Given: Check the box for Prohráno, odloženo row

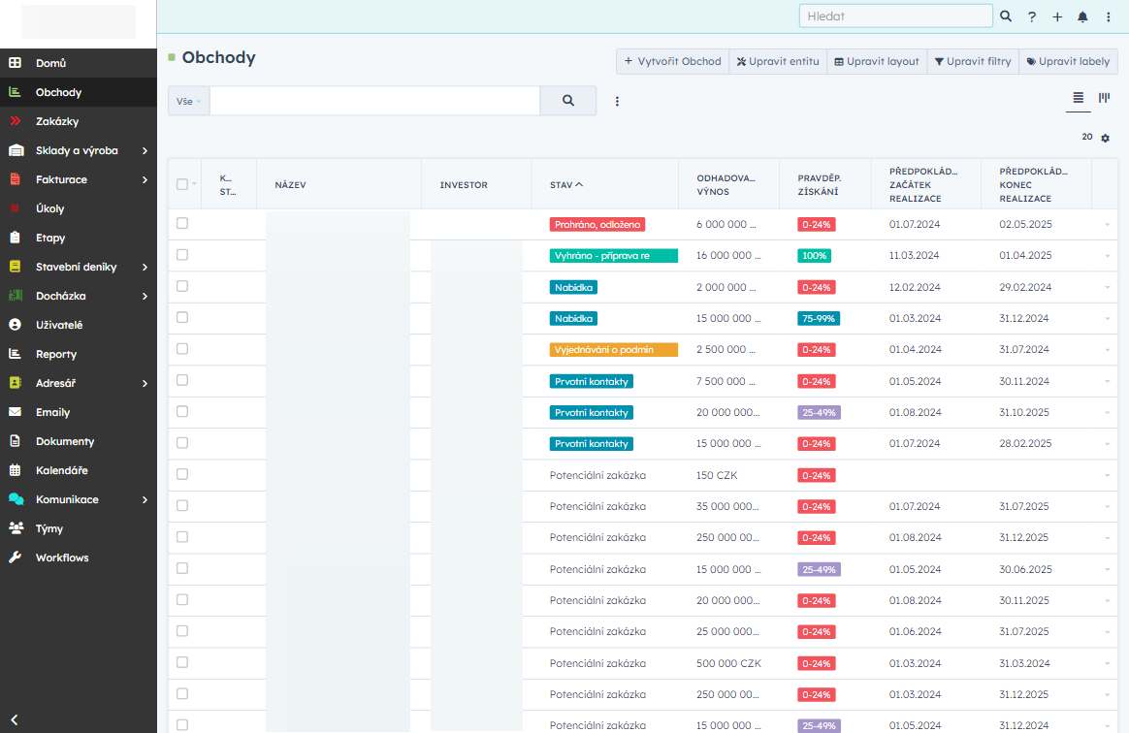Looking at the screenshot, I should [182, 224].
